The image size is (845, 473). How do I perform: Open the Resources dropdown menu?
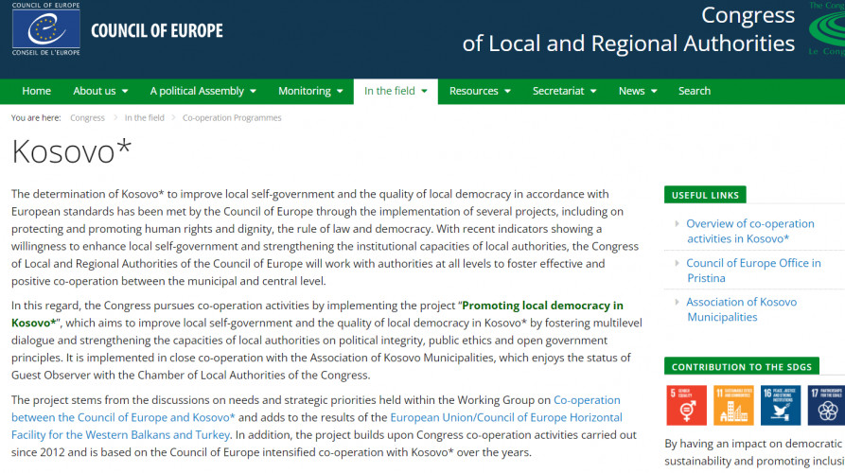[480, 91]
